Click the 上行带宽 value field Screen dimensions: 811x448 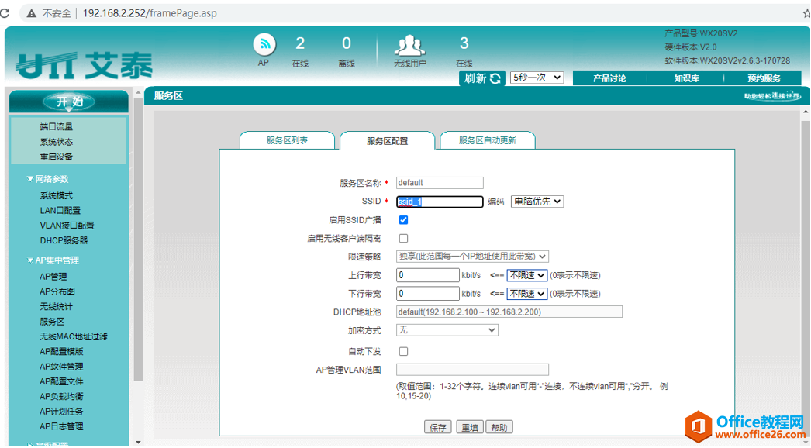click(428, 275)
